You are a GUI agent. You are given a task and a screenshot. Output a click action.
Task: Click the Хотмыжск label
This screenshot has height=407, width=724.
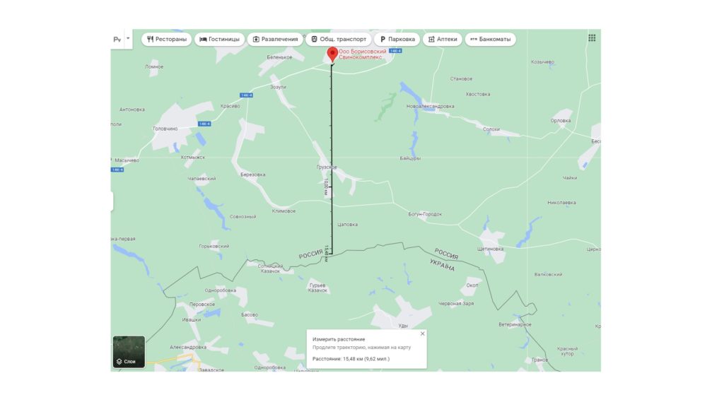(192, 158)
